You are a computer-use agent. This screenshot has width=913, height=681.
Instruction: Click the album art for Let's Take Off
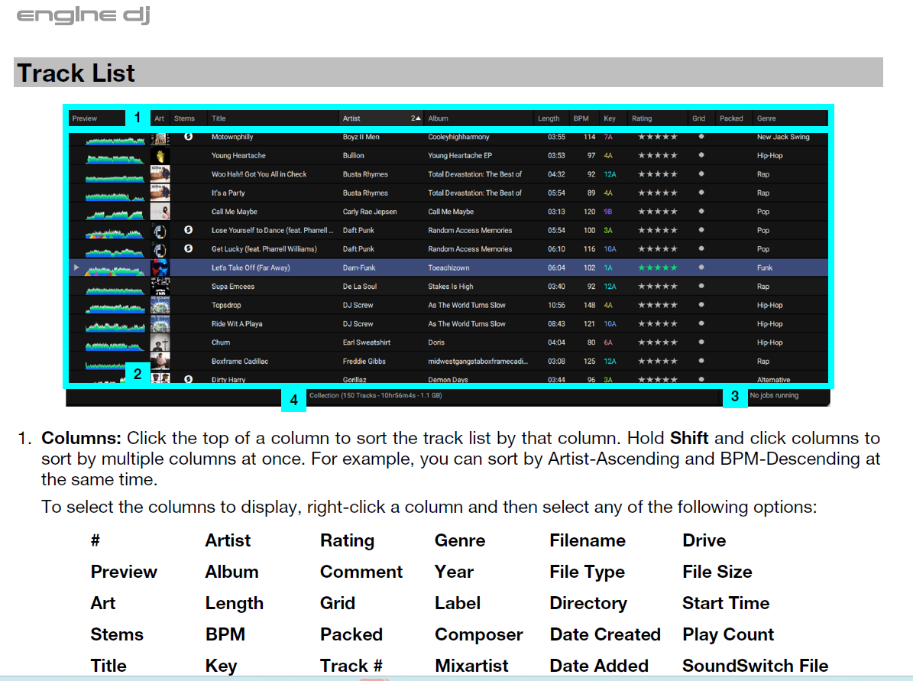(160, 268)
